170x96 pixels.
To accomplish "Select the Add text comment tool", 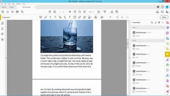I will pyautogui.click(x=70, y=17).
